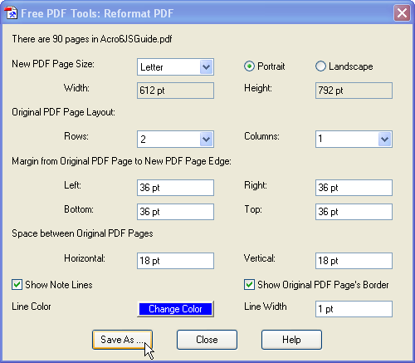Click the Line Width input field
This screenshot has width=415, height=363.
coord(354,309)
